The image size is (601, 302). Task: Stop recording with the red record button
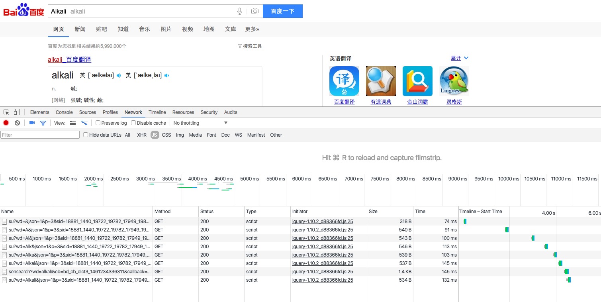click(6, 123)
